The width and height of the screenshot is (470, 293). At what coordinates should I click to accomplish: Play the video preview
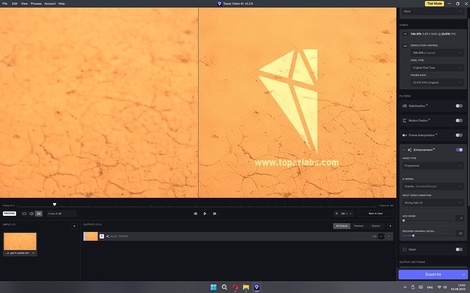point(205,214)
